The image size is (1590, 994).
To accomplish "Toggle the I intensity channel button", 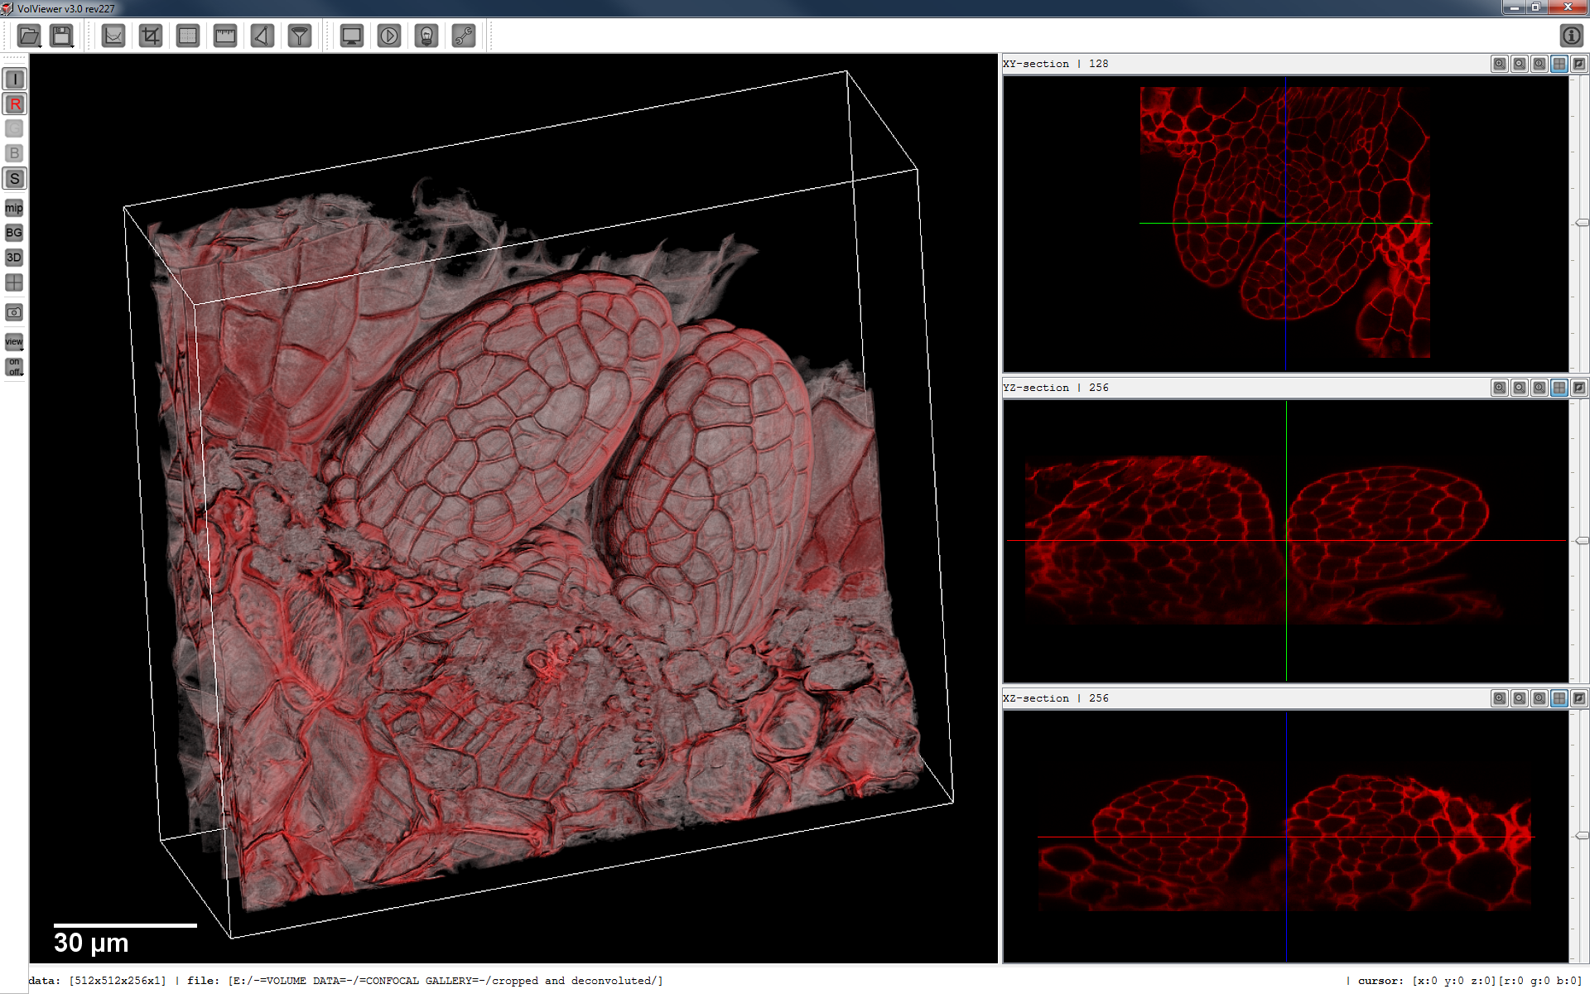I will pos(14,79).
